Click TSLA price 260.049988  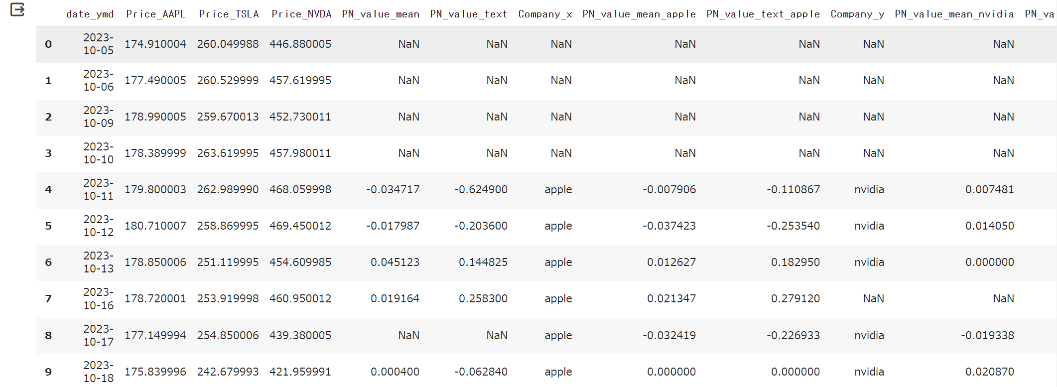click(x=228, y=44)
